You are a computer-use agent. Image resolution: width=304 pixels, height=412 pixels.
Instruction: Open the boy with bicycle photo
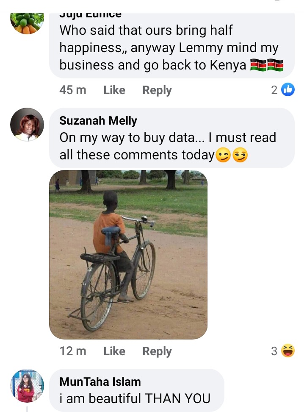[128, 255]
